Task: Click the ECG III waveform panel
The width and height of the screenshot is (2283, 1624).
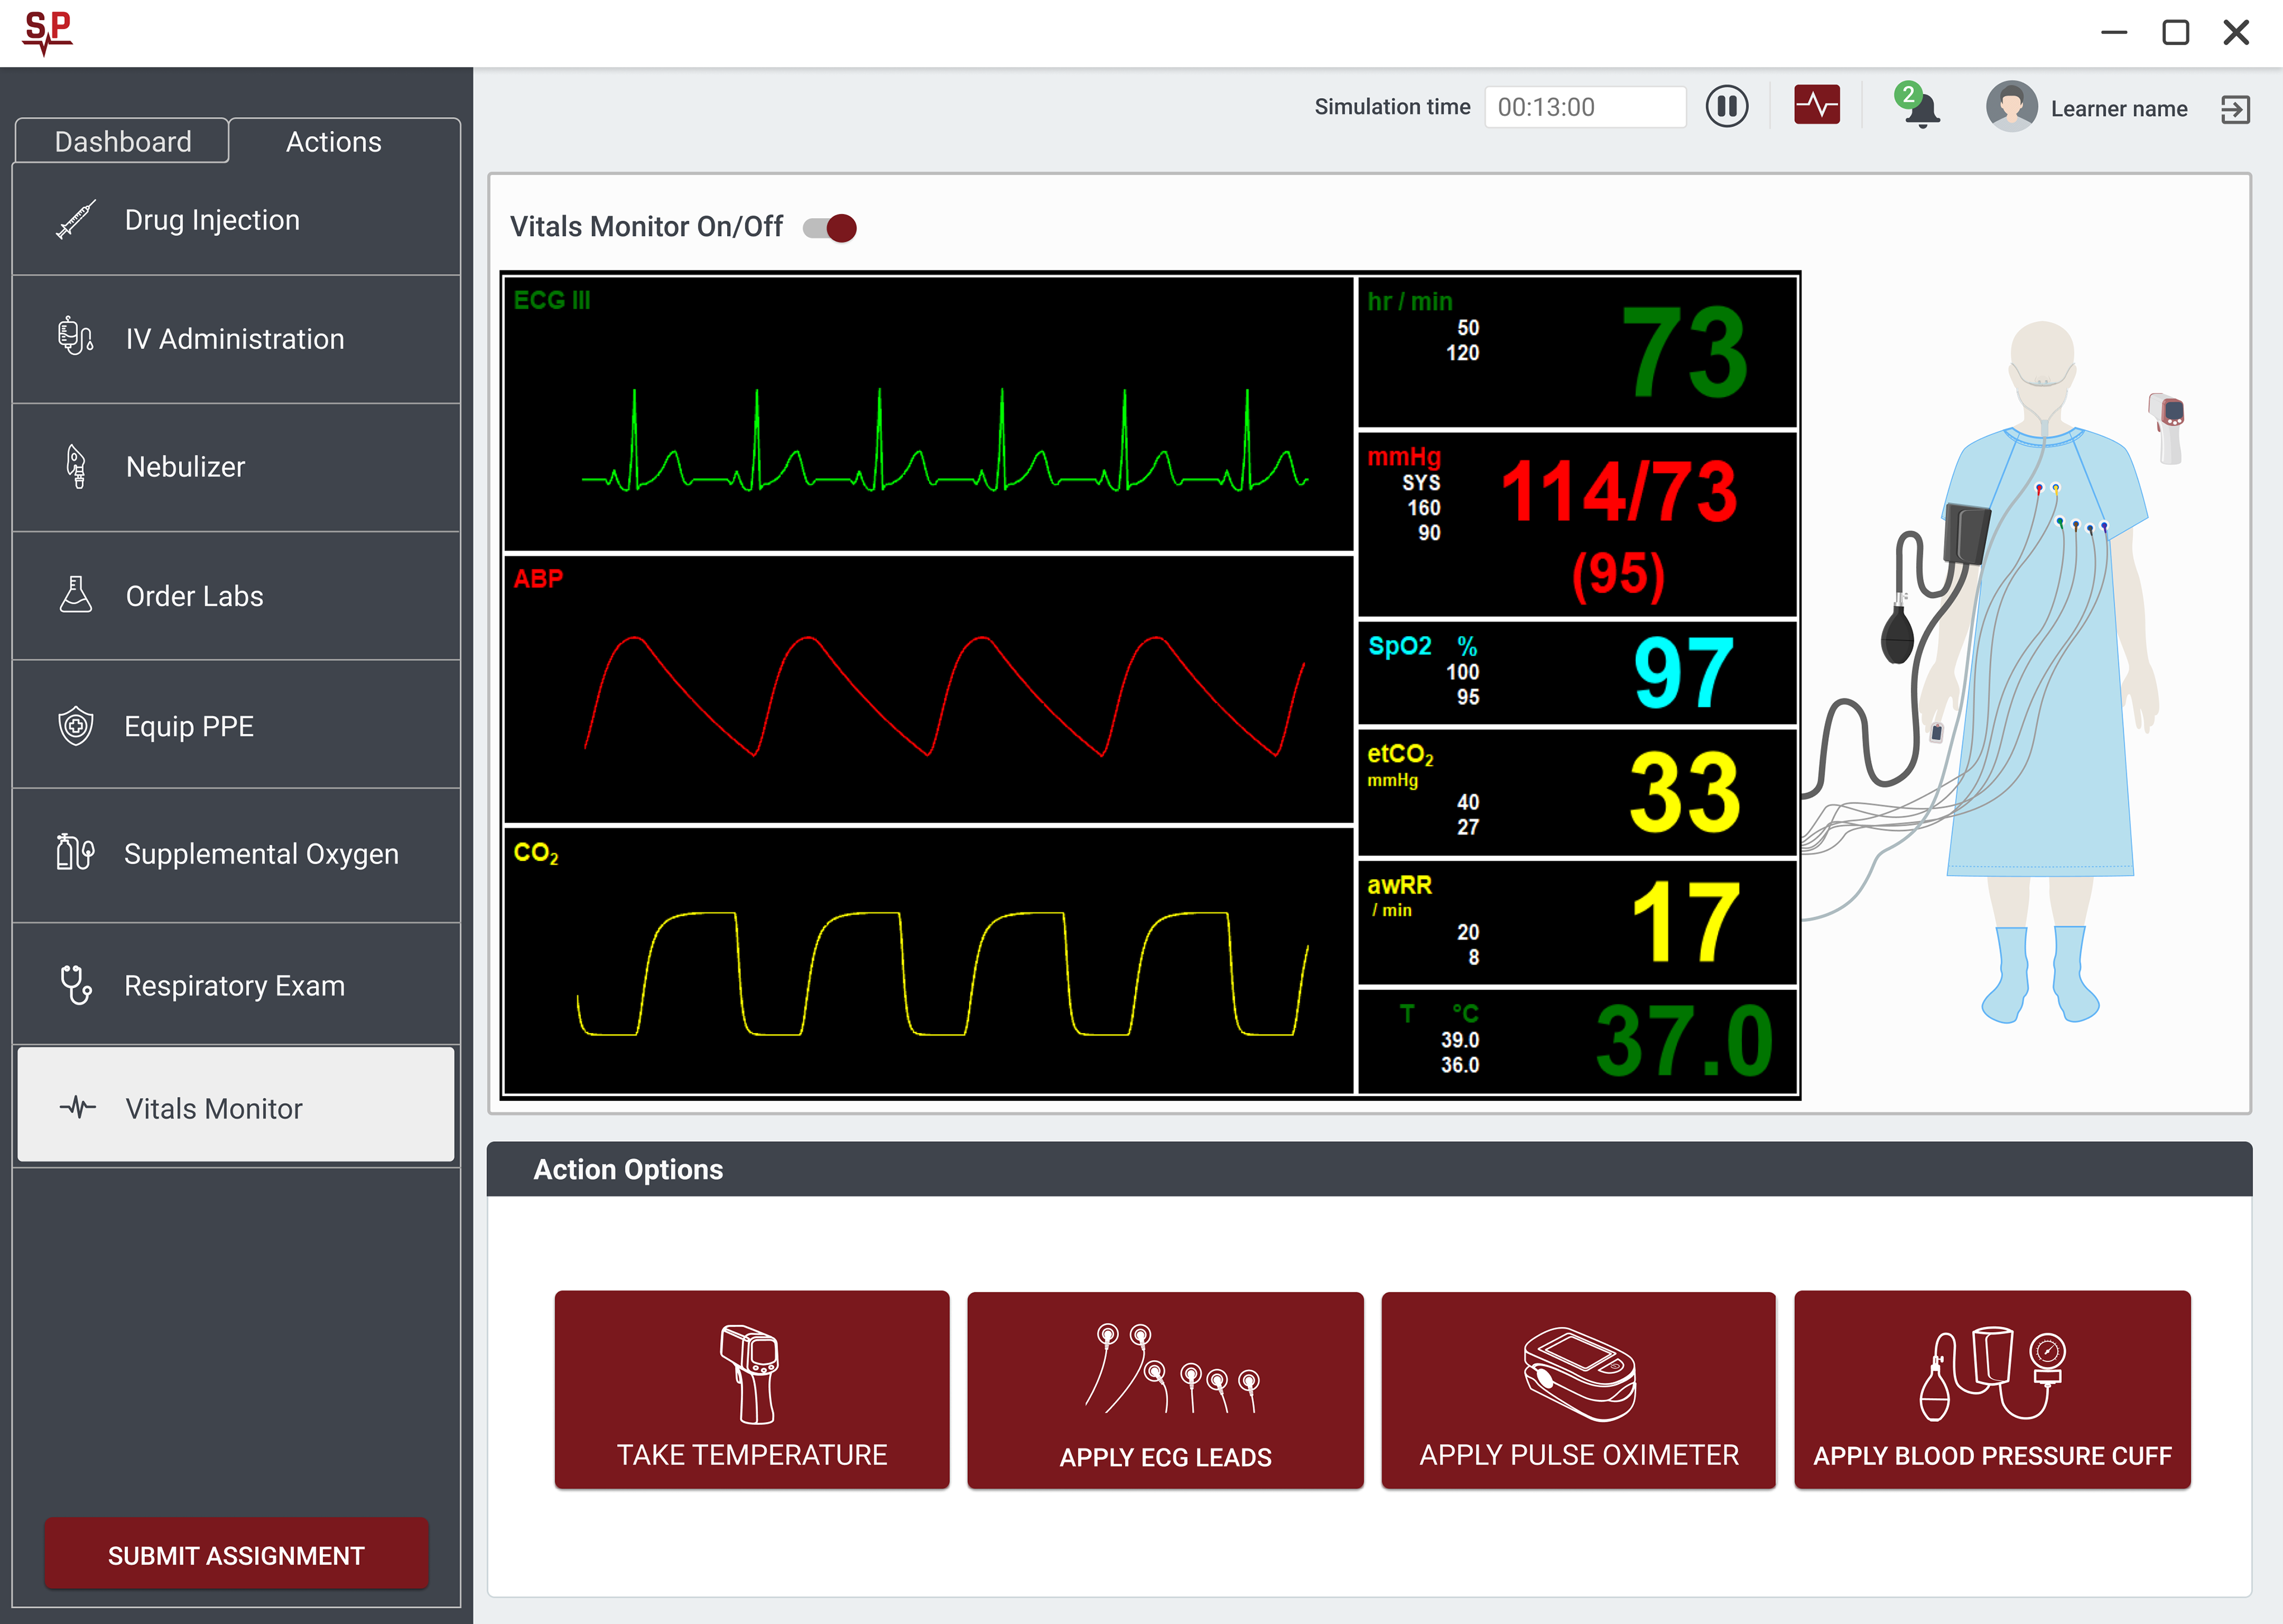Action: (929, 414)
